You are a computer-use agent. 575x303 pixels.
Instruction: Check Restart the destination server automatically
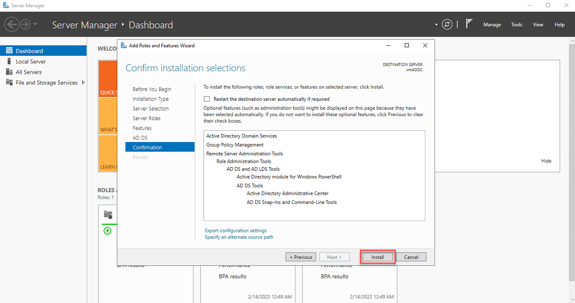207,99
